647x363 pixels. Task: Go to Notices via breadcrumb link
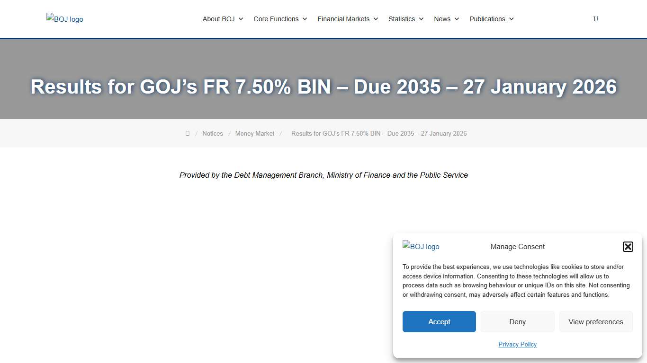pos(212,133)
